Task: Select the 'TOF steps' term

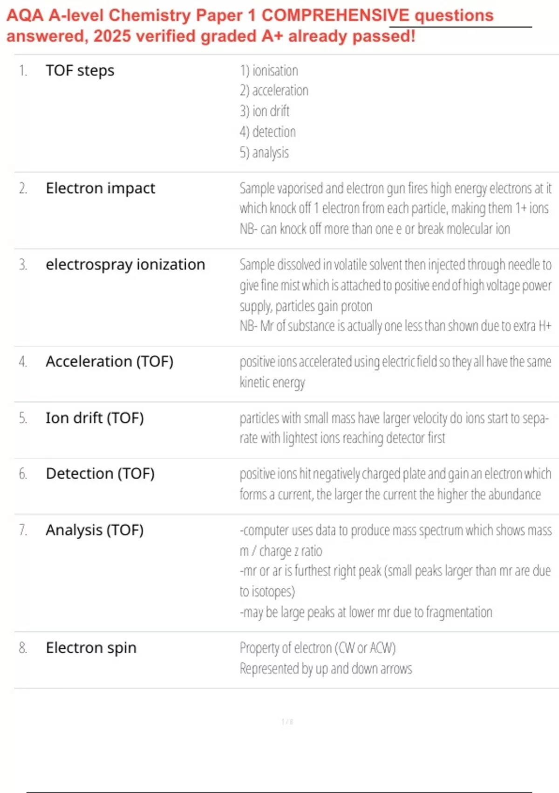Action: pyautogui.click(x=80, y=70)
